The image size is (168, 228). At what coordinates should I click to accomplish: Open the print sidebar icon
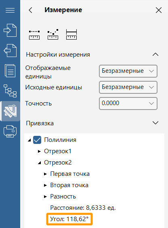10,131
